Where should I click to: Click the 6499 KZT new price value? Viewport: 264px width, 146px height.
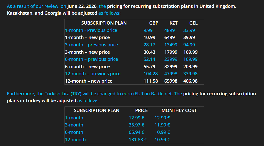click(x=170, y=38)
